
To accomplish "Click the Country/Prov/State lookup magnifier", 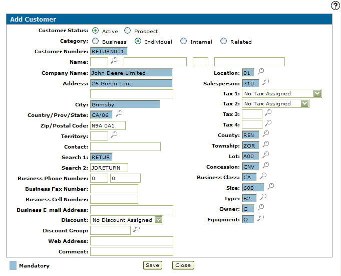I will [x=119, y=114].
